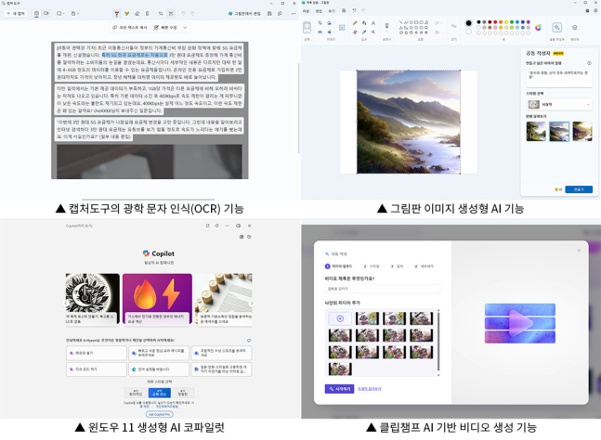Open the brushes dropdown in Paint

tap(386, 27)
